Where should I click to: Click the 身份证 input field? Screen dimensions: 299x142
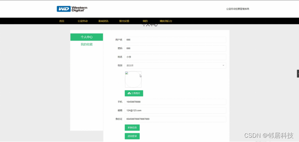175,119
